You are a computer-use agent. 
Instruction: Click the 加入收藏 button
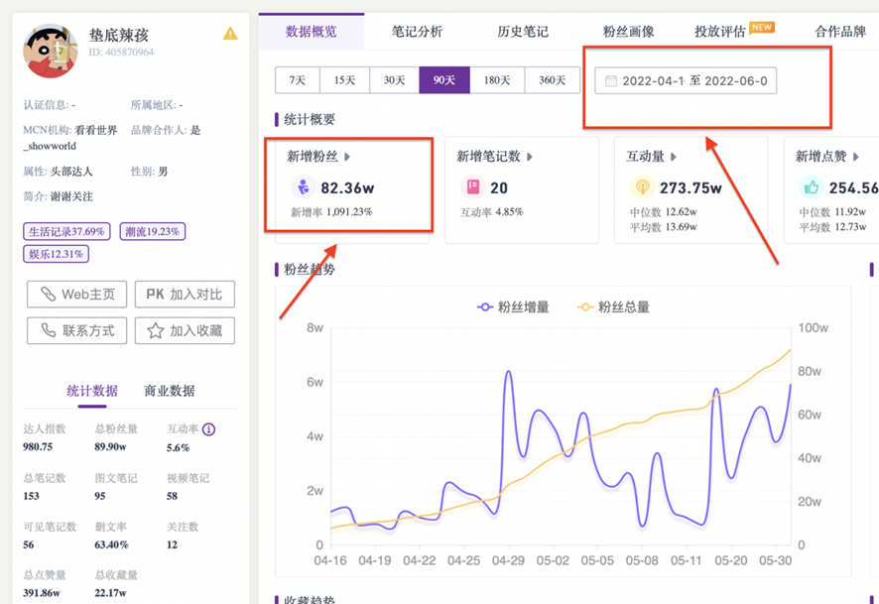click(185, 330)
